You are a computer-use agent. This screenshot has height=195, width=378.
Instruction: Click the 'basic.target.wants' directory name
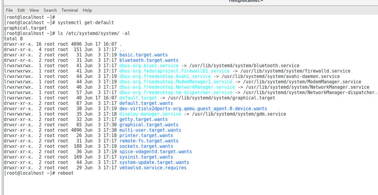point(144,55)
